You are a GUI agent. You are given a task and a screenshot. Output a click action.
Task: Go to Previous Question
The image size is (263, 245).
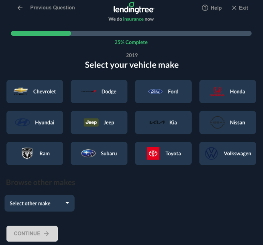(x=52, y=8)
